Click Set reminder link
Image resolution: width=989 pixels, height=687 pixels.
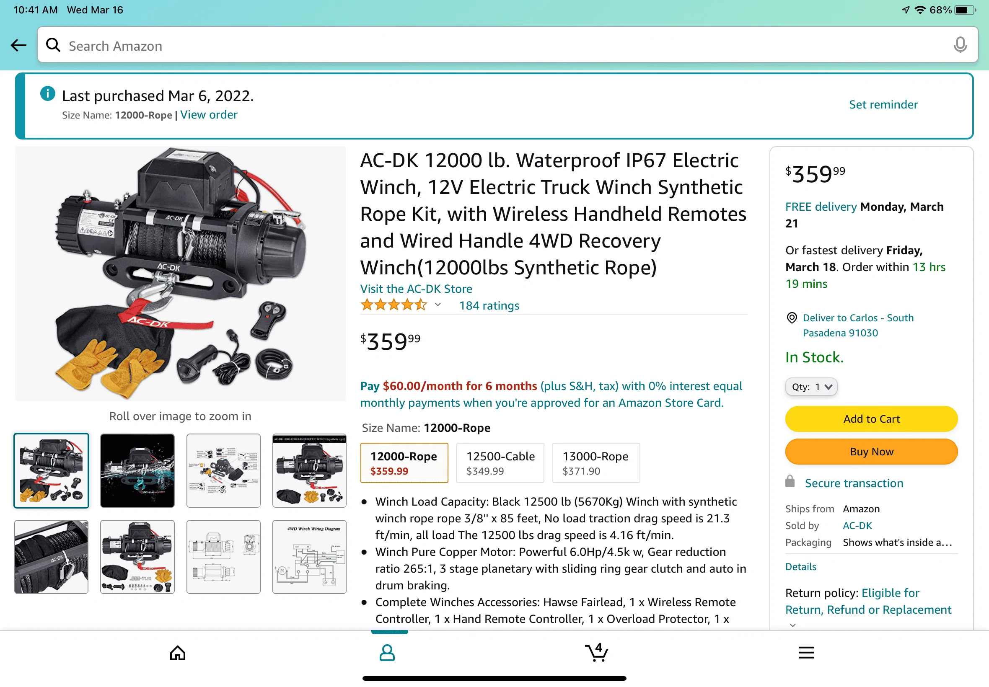point(883,105)
